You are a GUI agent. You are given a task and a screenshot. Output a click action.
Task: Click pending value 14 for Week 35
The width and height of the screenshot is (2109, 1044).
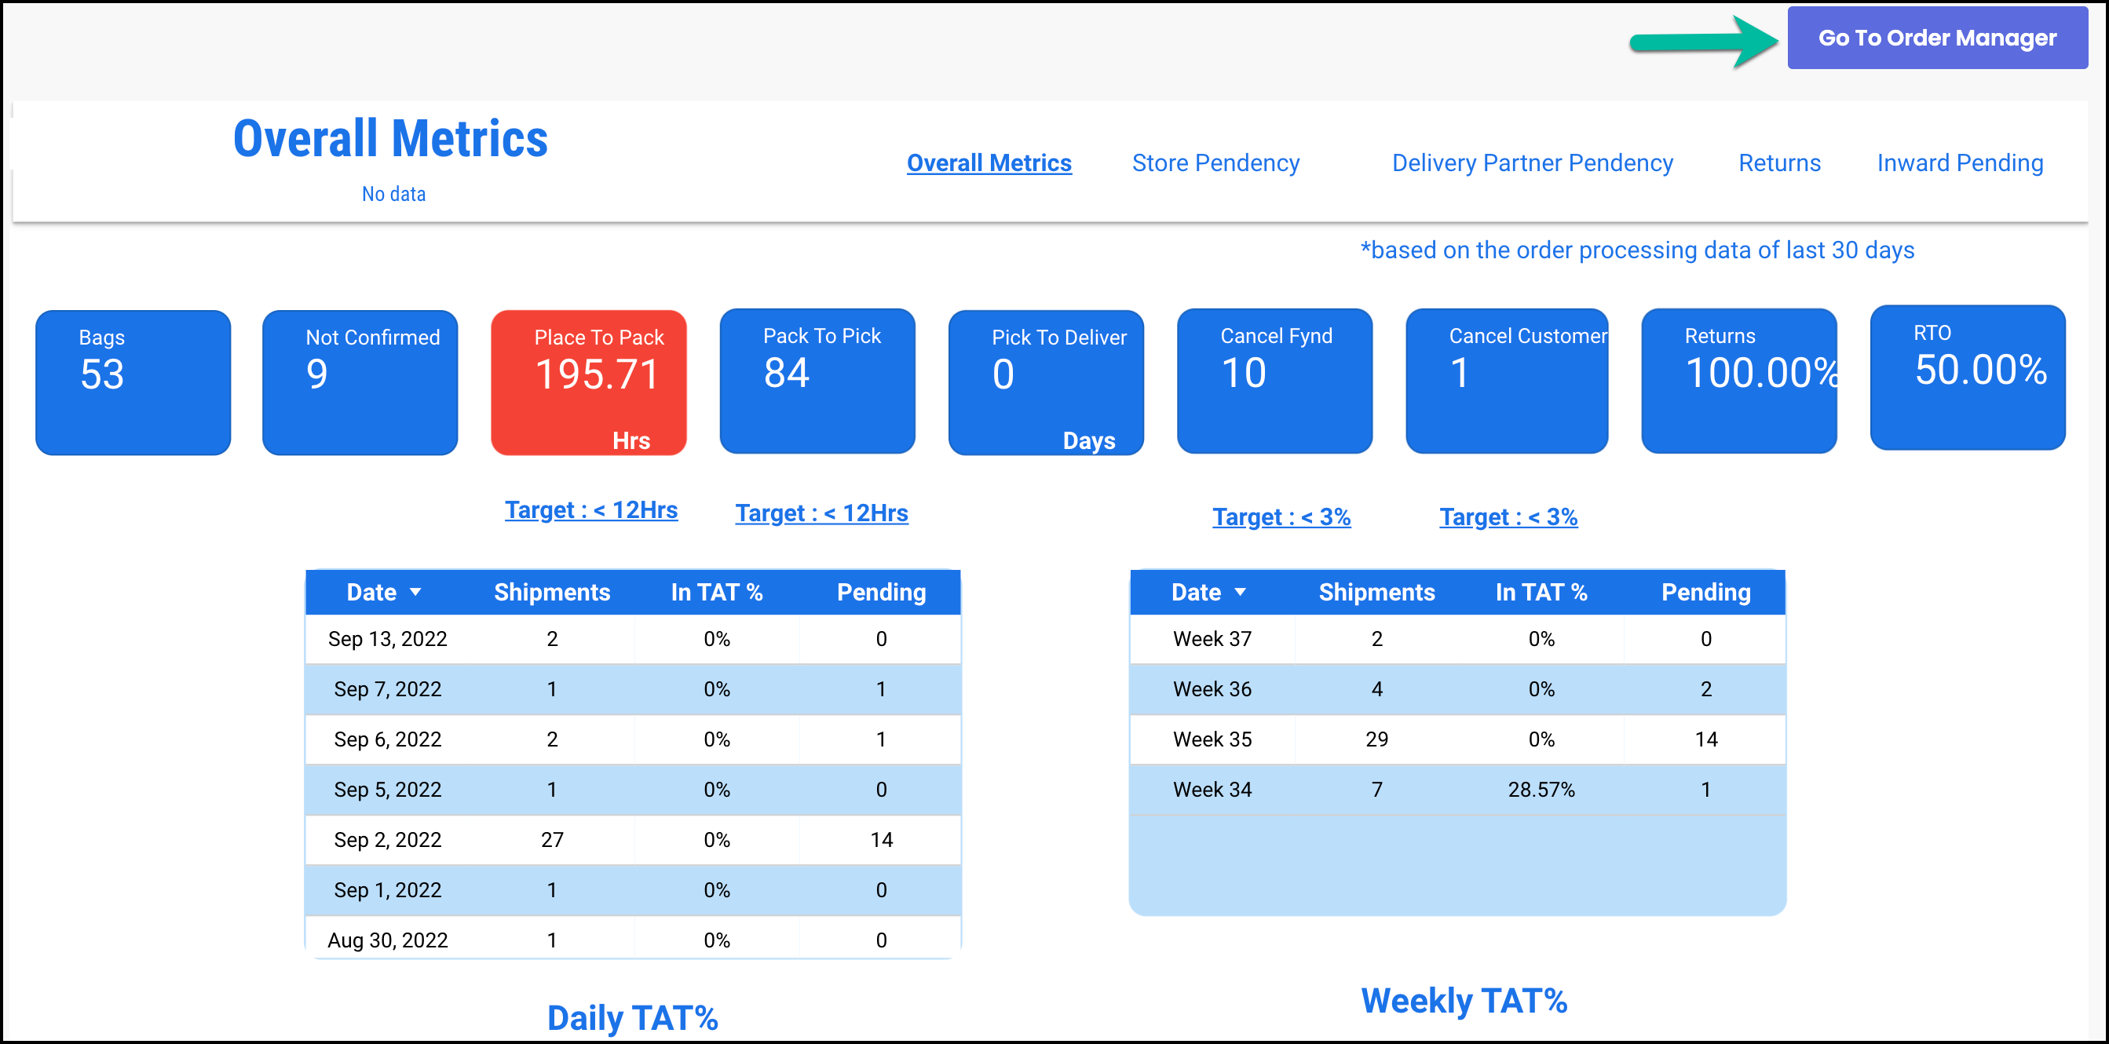click(1705, 739)
